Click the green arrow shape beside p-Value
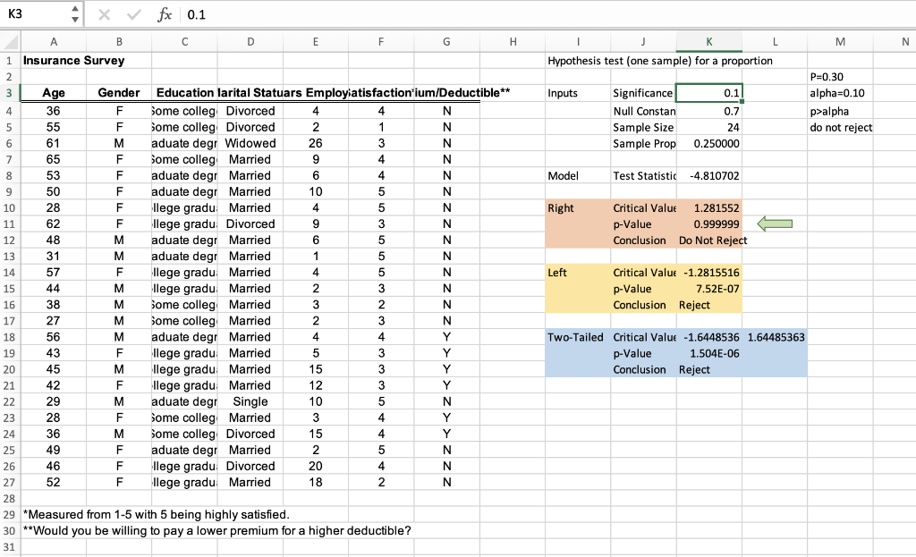This screenshot has height=557, width=916. (x=773, y=224)
